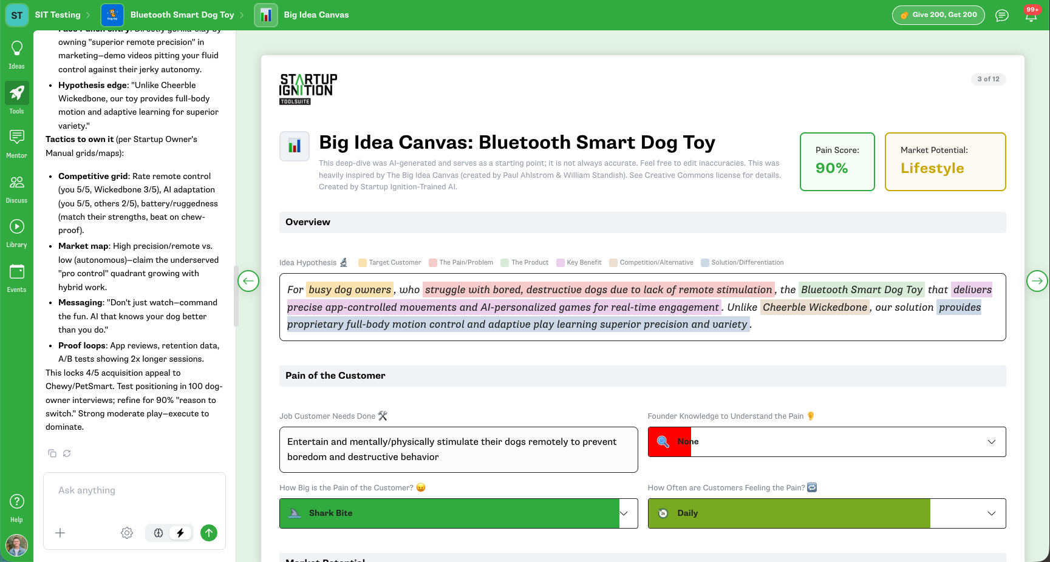This screenshot has width=1050, height=562.
Task: Open the Events calendar section
Action: [x=16, y=278]
